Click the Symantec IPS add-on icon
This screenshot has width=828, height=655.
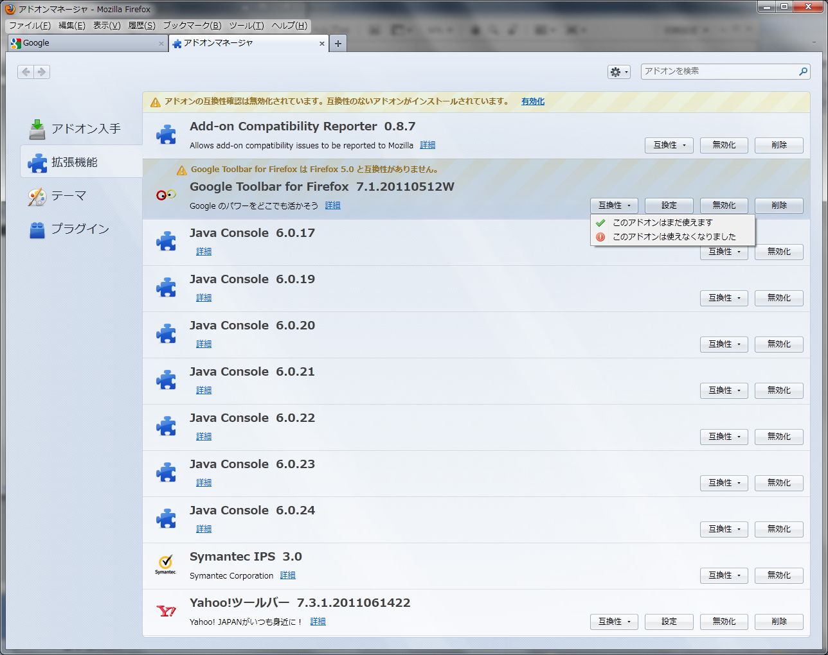click(x=166, y=564)
